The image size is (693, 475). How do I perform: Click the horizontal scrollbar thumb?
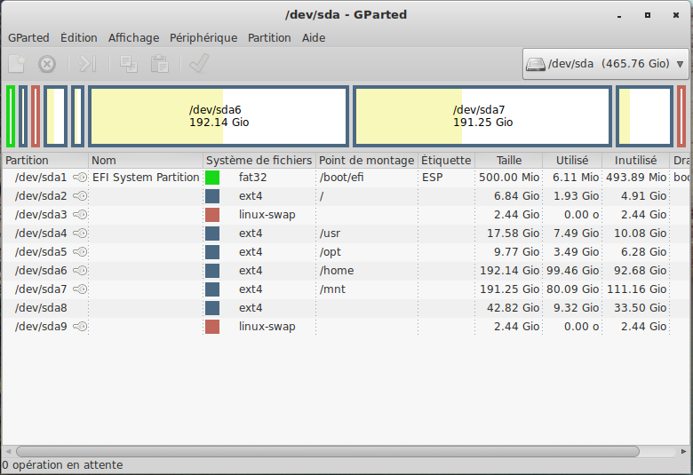click(x=328, y=451)
